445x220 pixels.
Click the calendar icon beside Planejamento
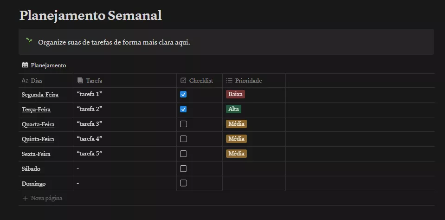(x=25, y=65)
